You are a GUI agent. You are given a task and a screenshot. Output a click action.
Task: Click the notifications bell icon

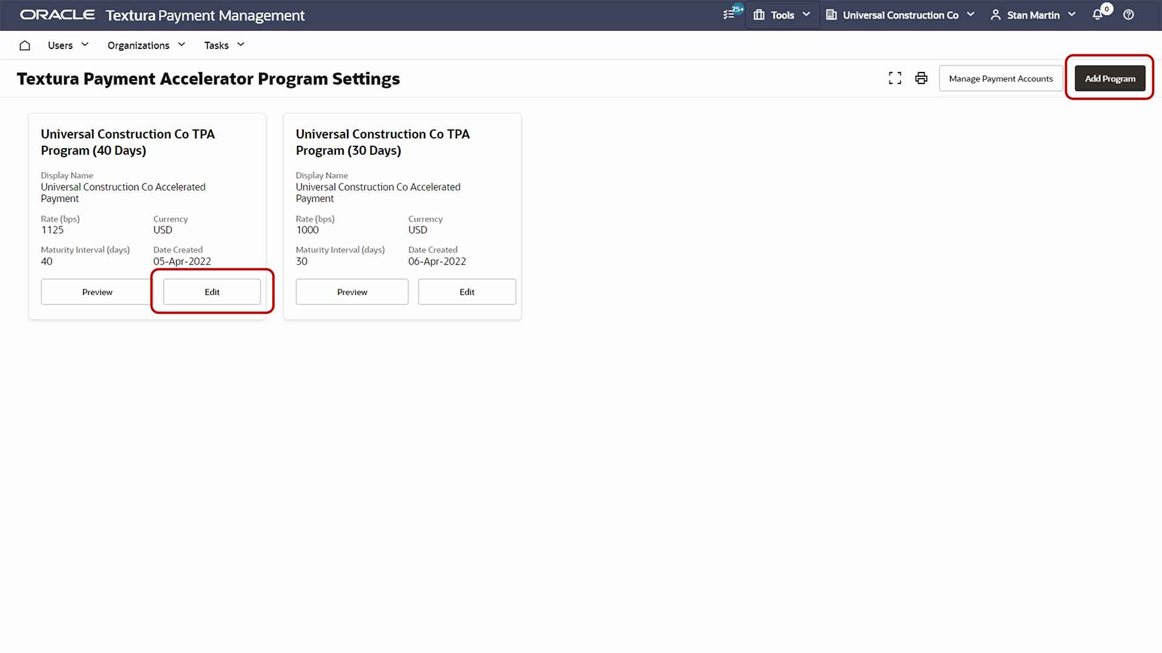pos(1097,15)
